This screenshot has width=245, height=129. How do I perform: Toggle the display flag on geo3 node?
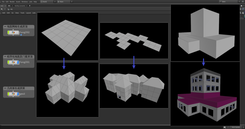pos(18,94)
